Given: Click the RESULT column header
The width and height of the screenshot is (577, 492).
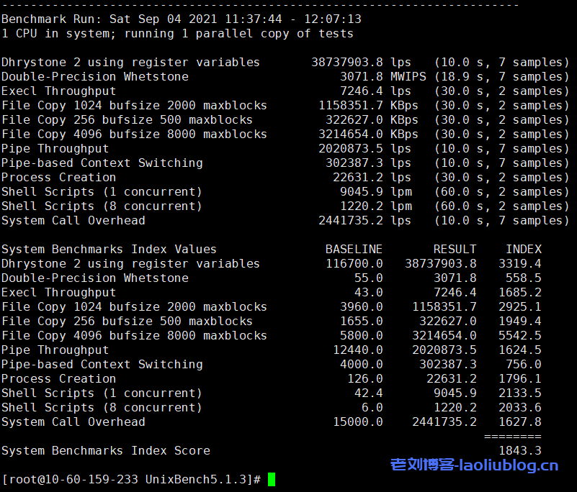Looking at the screenshot, I should click(455, 249).
